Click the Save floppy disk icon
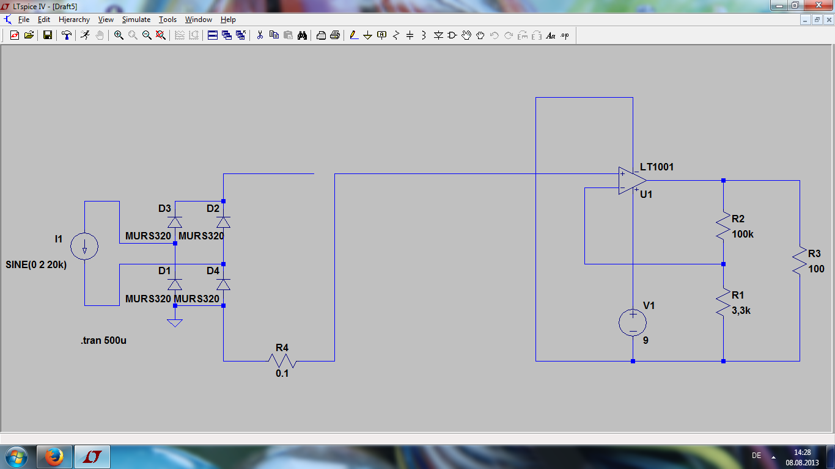Image resolution: width=835 pixels, height=469 pixels. tap(47, 35)
